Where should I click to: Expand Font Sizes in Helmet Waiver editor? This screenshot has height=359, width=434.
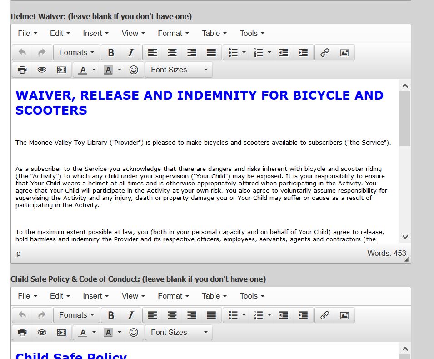179,70
